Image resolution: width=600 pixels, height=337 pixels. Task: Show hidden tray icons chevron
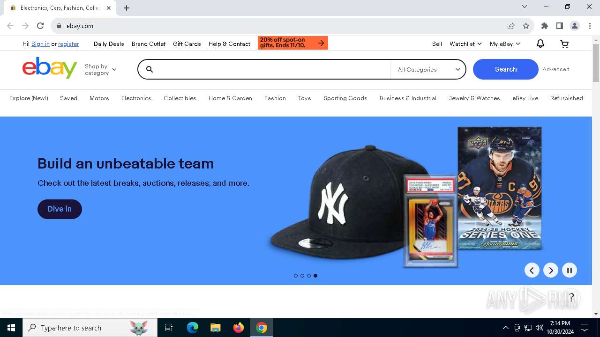[x=505, y=328]
